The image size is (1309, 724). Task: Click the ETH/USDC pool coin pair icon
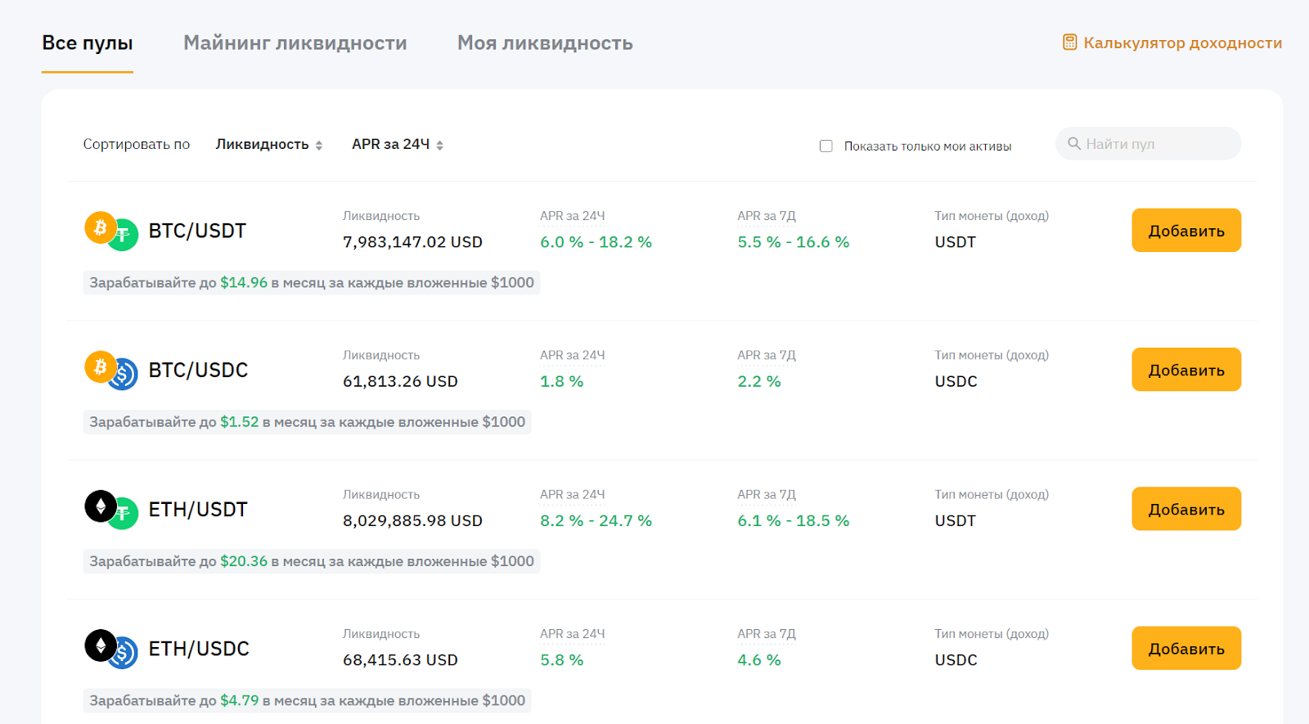tap(111, 649)
